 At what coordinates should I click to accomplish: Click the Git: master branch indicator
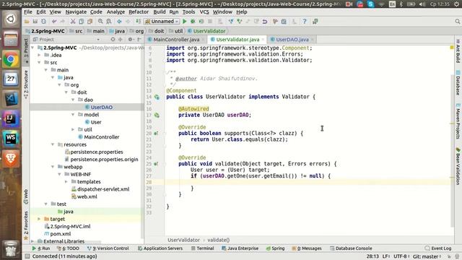pyautogui.click(x=427, y=256)
